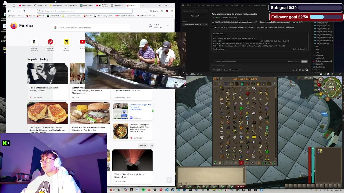Screen dimensions: 344x193
Task: Click bank search magnifier button
Action: (x=252, y=163)
